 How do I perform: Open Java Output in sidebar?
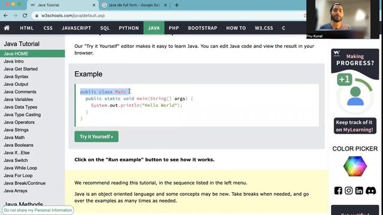tap(32, 84)
